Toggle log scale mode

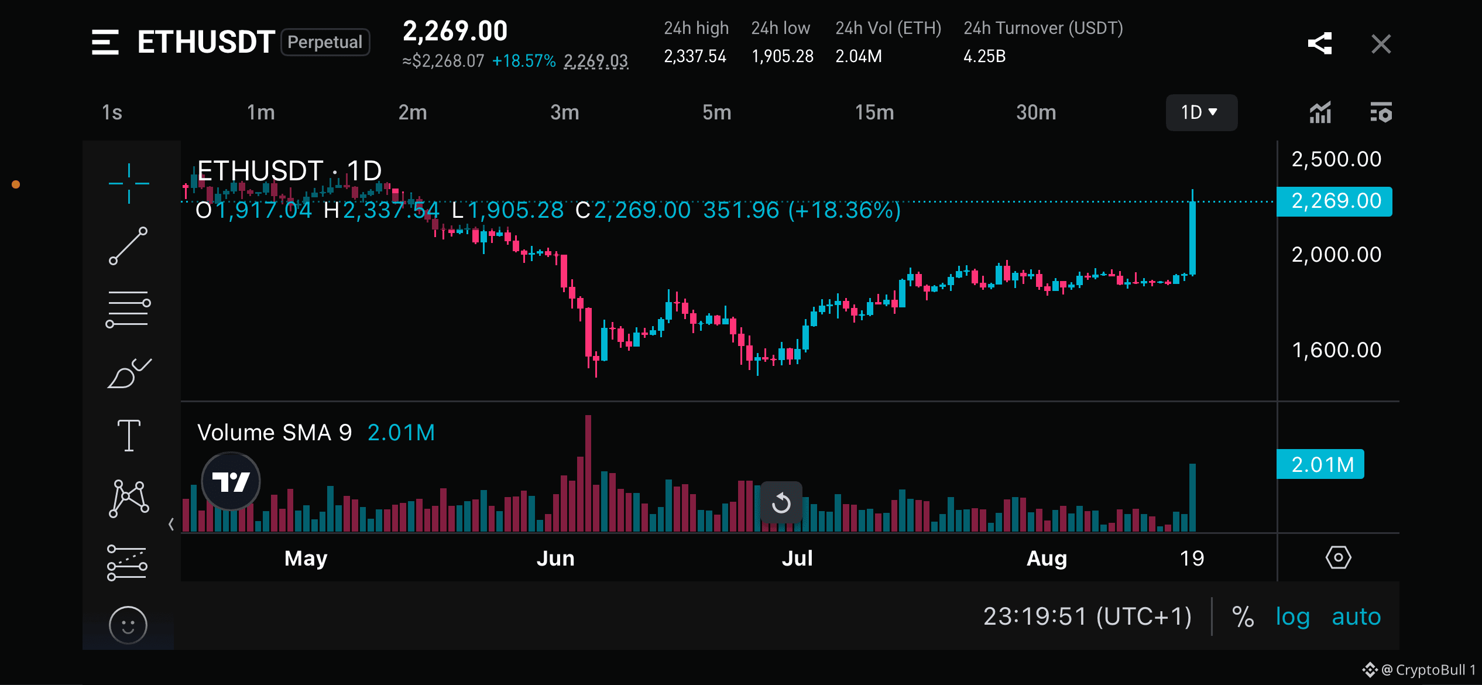coord(1292,617)
